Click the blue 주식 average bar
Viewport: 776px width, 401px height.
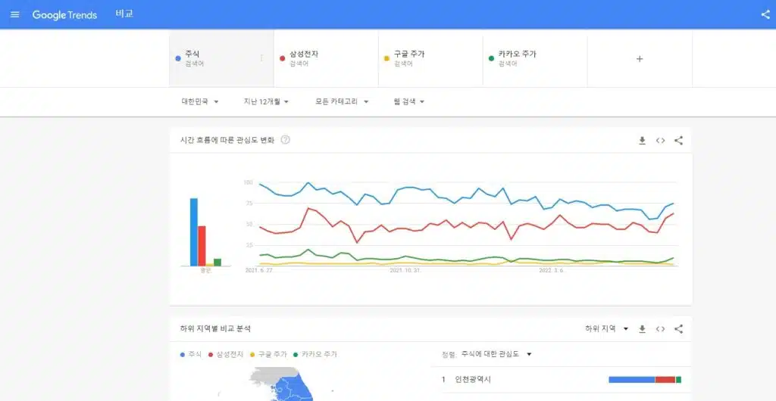(193, 232)
